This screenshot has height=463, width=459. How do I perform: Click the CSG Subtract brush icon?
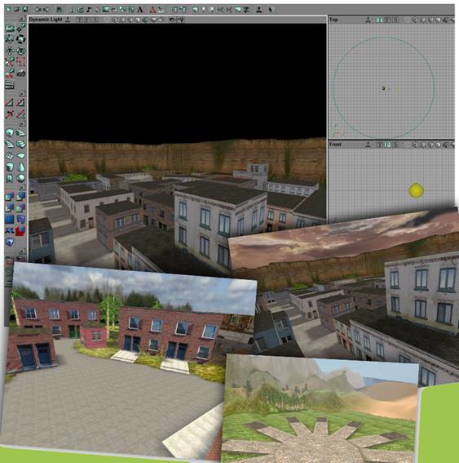[21, 196]
